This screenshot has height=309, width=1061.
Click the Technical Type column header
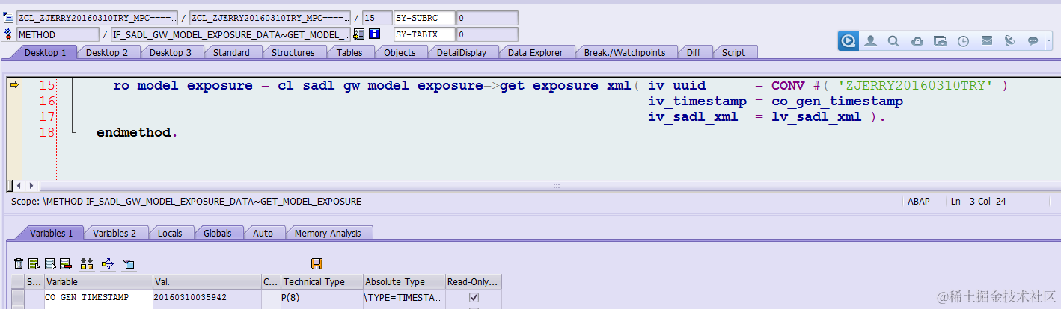click(322, 282)
